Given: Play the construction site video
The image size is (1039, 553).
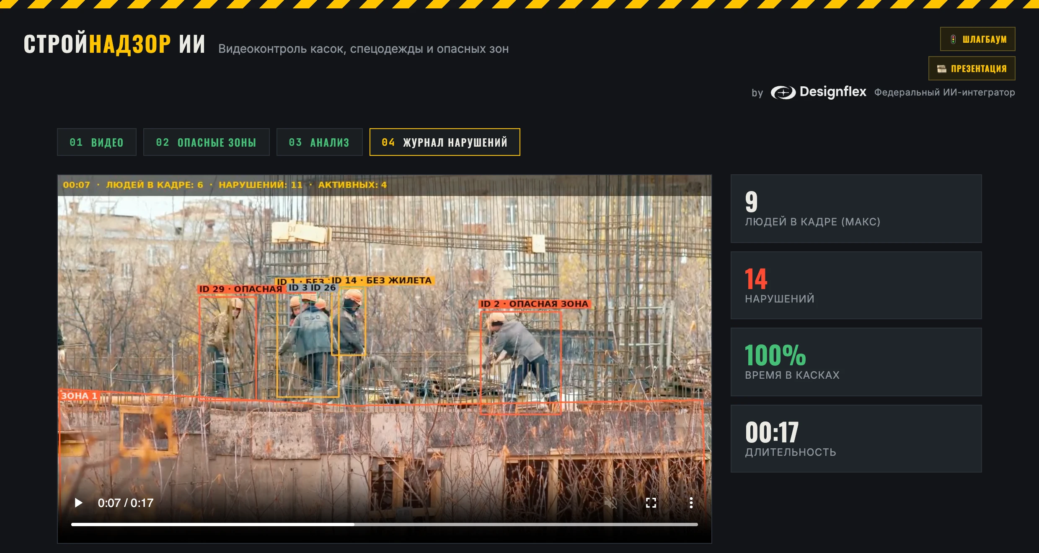Looking at the screenshot, I should click(x=78, y=503).
